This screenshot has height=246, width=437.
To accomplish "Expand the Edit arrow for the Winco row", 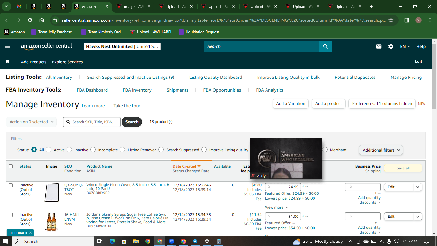I will pyautogui.click(x=418, y=187).
